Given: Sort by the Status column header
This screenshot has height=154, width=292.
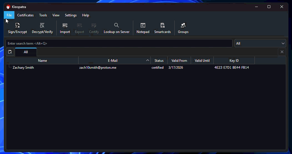Looking at the screenshot, I should pyautogui.click(x=159, y=61).
